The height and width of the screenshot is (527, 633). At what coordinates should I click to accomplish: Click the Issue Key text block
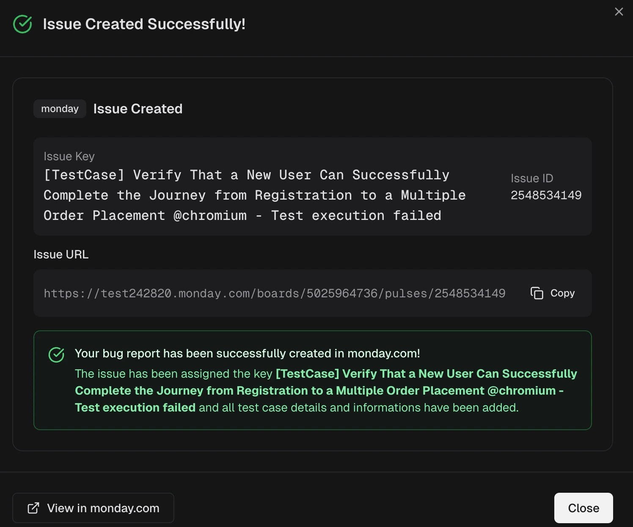tap(246, 195)
